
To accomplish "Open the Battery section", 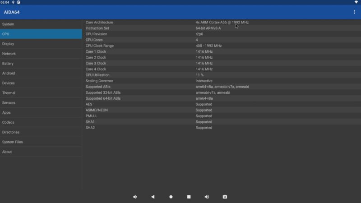I will coord(41,63).
